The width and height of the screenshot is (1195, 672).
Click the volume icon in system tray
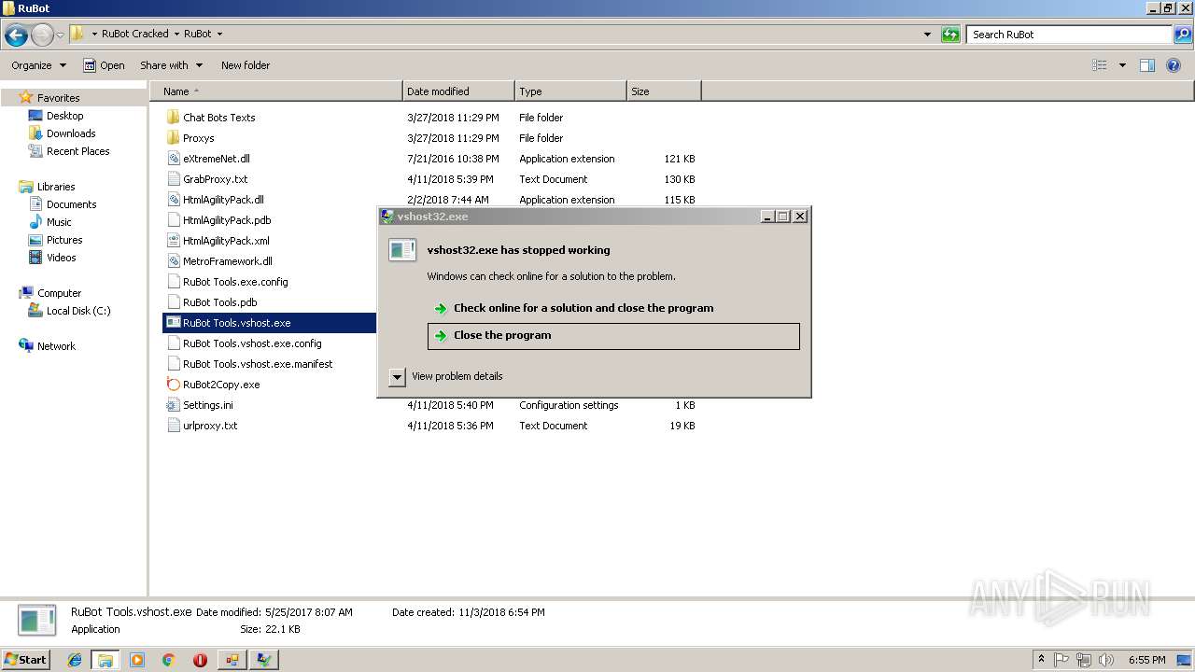[x=1105, y=660]
